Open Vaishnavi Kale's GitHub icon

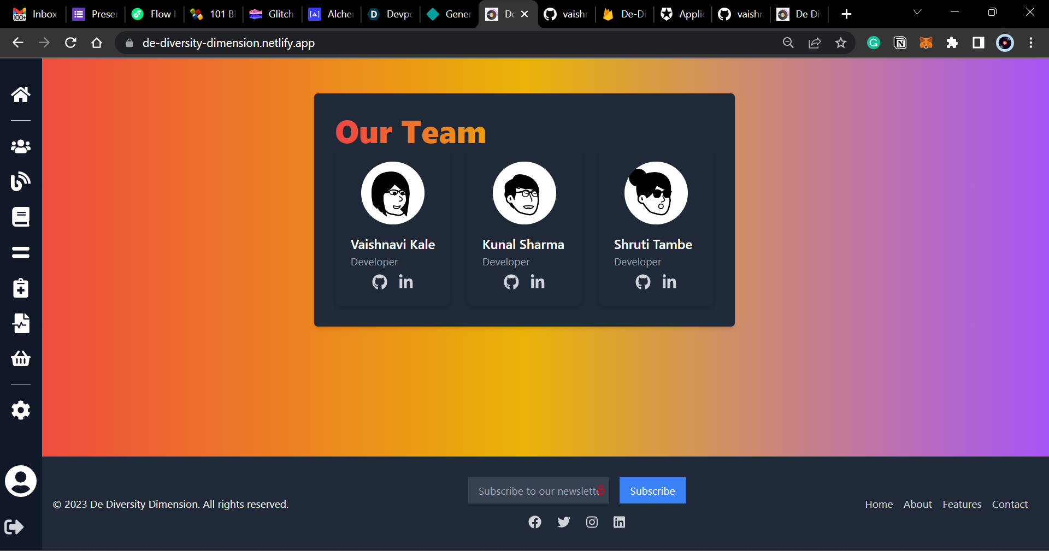pos(380,282)
